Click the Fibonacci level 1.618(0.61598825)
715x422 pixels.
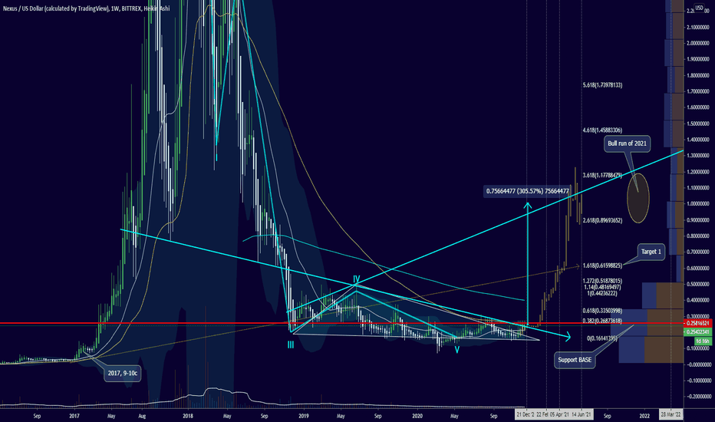coord(602,265)
